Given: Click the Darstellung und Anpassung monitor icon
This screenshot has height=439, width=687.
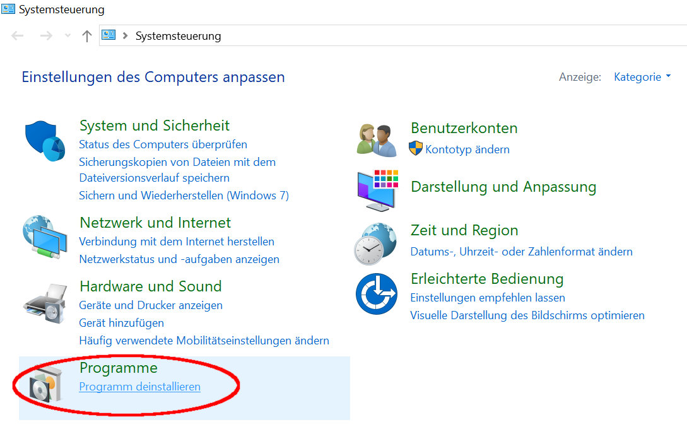Looking at the screenshot, I should tap(378, 190).
